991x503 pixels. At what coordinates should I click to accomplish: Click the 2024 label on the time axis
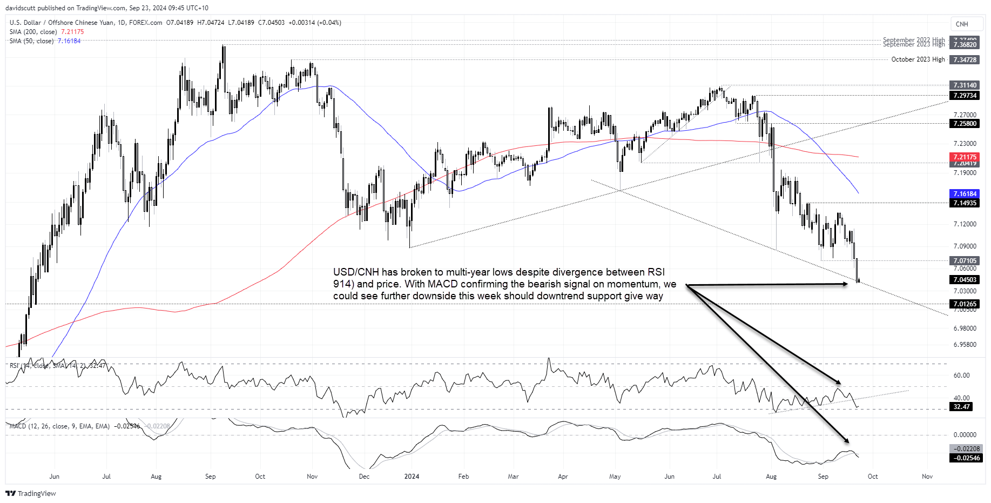click(x=412, y=477)
